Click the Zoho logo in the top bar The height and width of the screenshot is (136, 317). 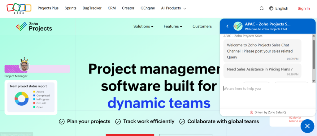[x=19, y=8]
